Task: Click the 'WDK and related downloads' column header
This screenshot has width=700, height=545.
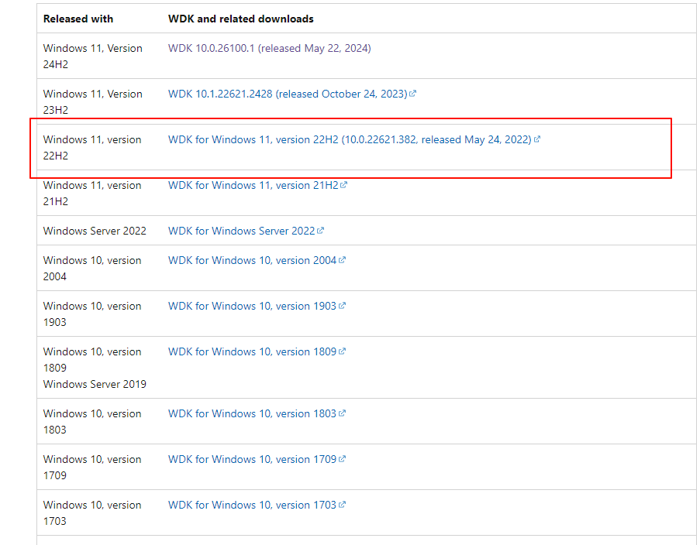Action: pyautogui.click(x=240, y=19)
